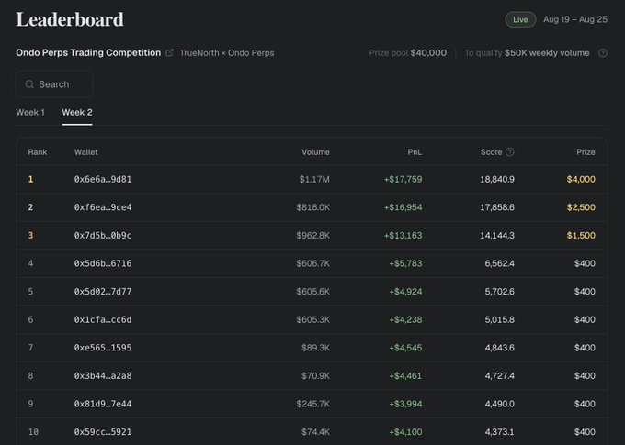Click the $962.8K volume value

312,235
